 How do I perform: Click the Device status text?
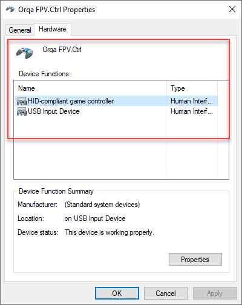pos(110,232)
